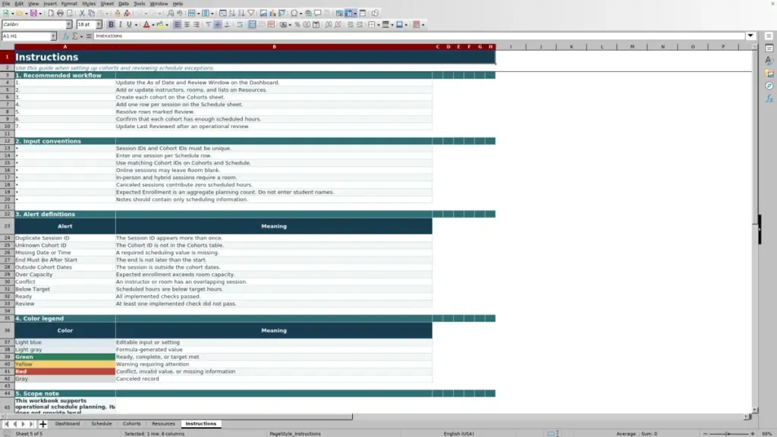Viewport: 777px width, 437px height.
Task: Click Insert Comment speech bubble icon
Action: pyautogui.click(x=318, y=14)
